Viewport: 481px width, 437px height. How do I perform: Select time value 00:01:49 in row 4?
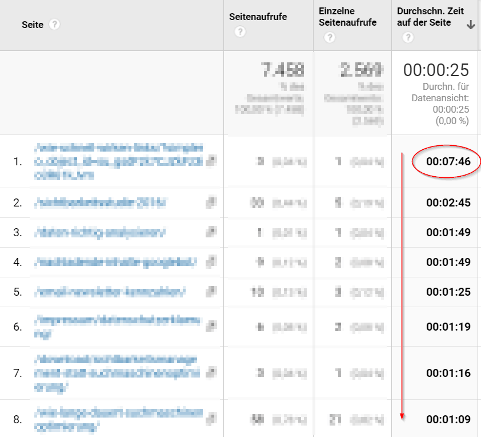pos(448,263)
